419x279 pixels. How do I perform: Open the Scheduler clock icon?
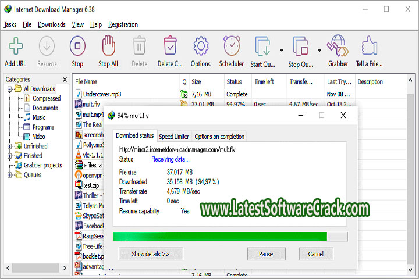[232, 46]
